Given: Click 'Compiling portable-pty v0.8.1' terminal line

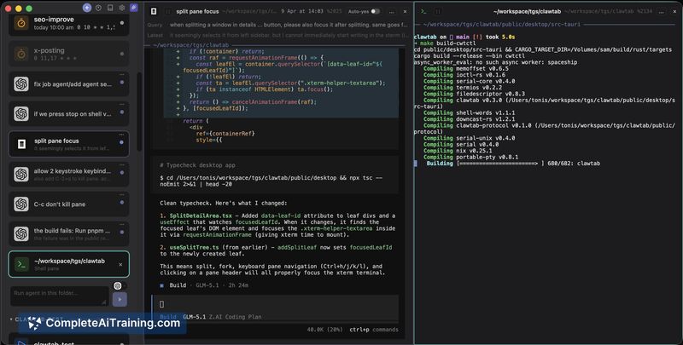Looking at the screenshot, I should click(x=471, y=157).
